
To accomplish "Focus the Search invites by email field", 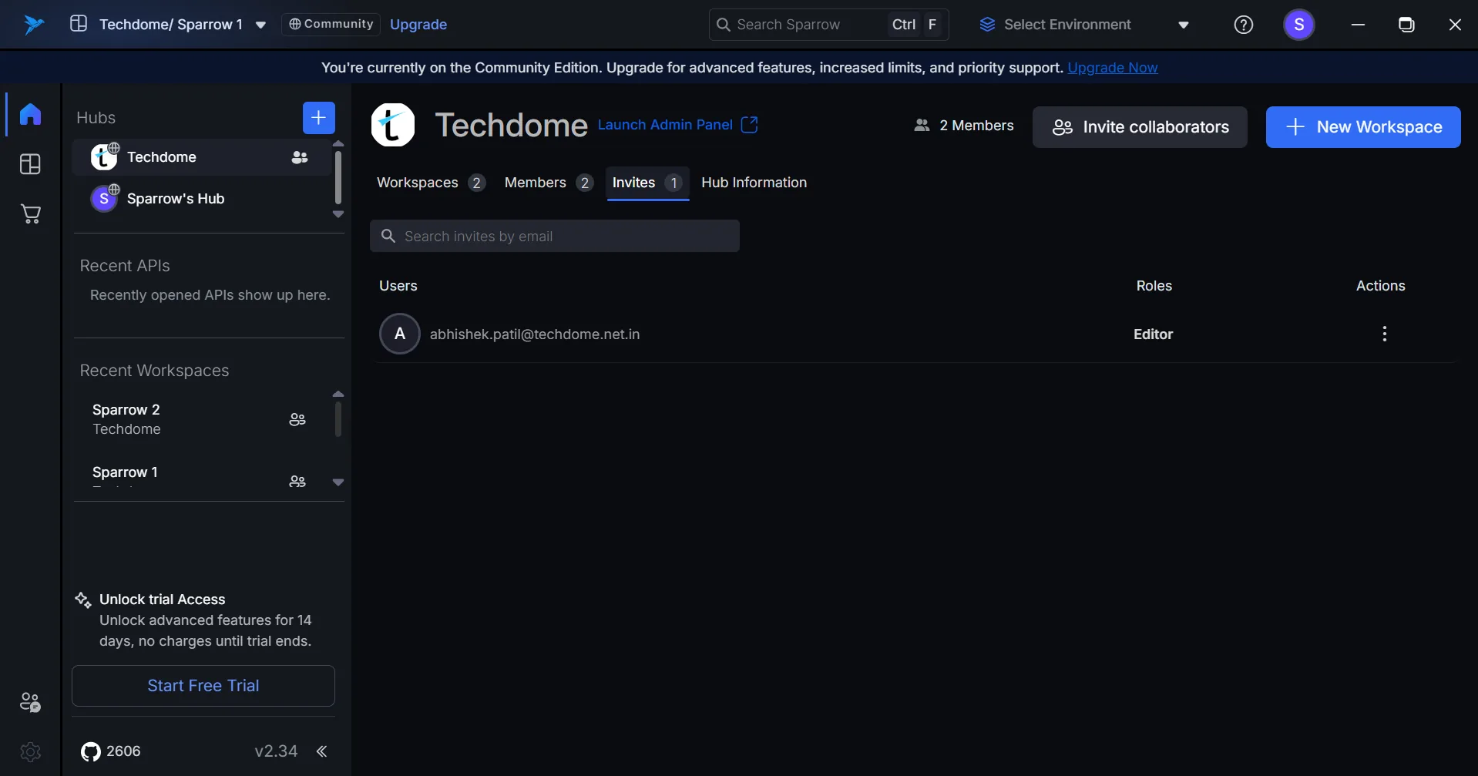I will pyautogui.click(x=555, y=236).
